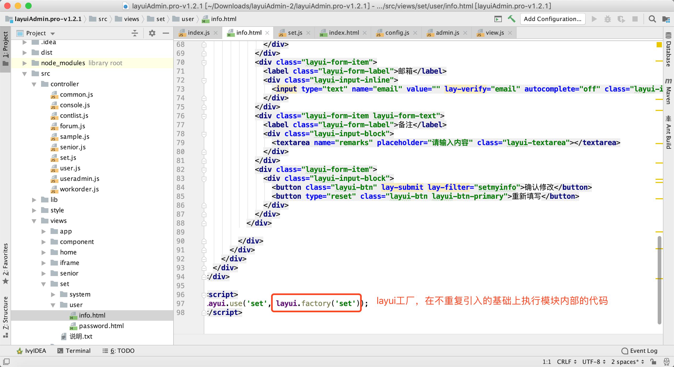Open the Ant Build tool window
Image resolution: width=674 pixels, height=367 pixels.
tap(668, 132)
